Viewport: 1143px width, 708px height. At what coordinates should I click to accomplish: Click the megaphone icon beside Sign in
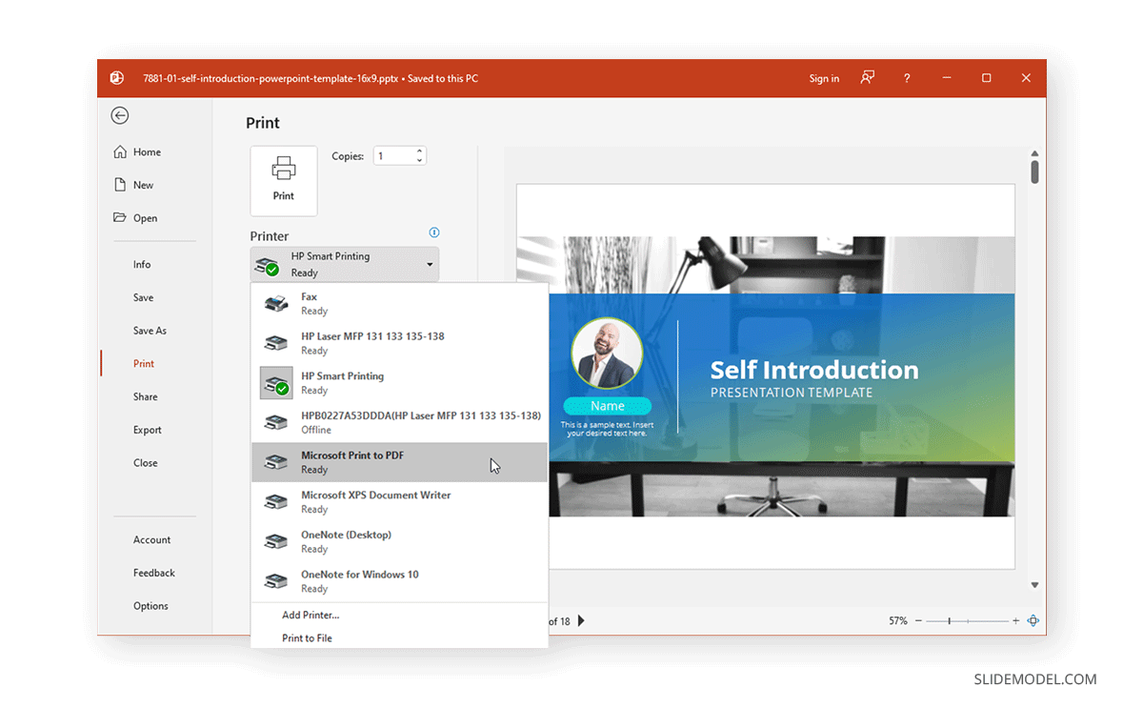[x=867, y=78]
